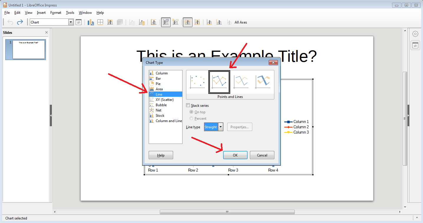Open the File menu
The width and height of the screenshot is (423, 223).
7,13
